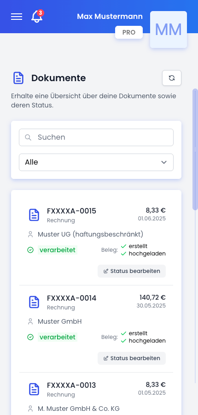The image size is (198, 415).
Task: Open the Alle filter dropdown
Action: click(96, 162)
